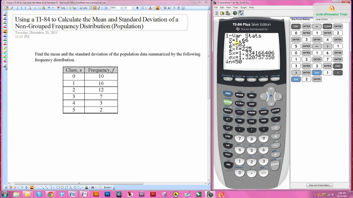Click the LOG key on the calculator
Screen dimensions: 353x198
[228, 136]
